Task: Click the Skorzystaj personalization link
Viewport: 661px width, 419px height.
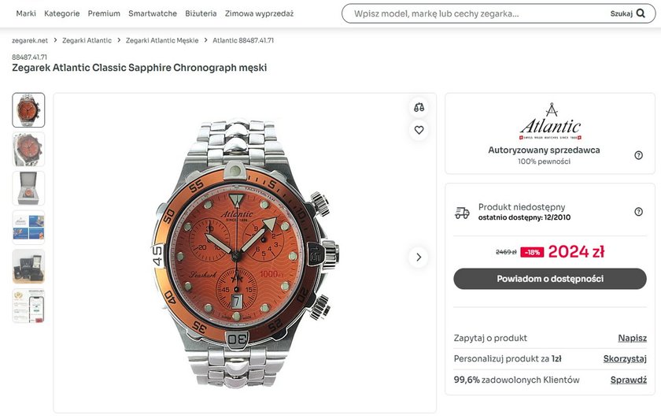Action: point(625,359)
